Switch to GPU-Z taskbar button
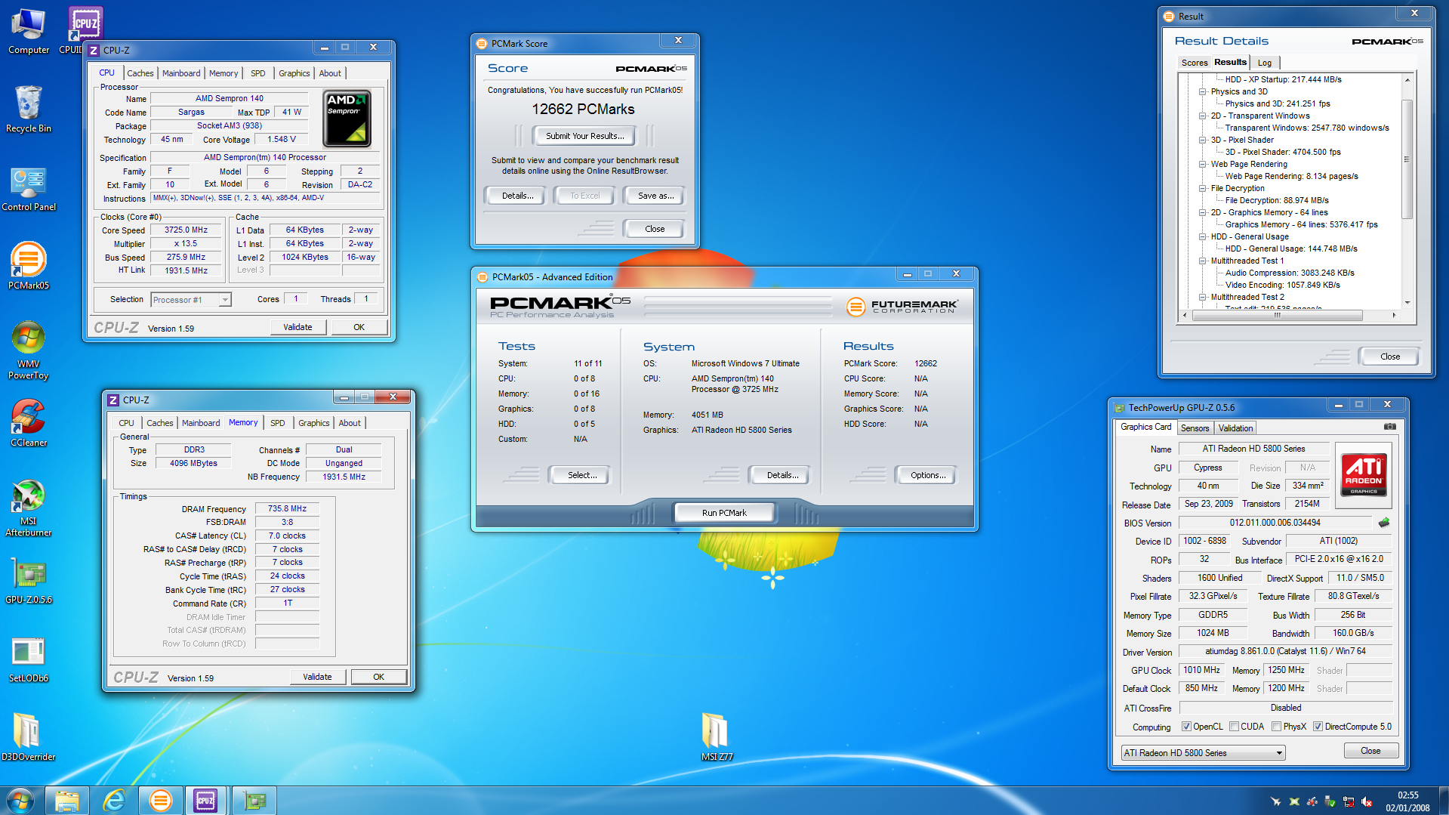 pos(254,801)
